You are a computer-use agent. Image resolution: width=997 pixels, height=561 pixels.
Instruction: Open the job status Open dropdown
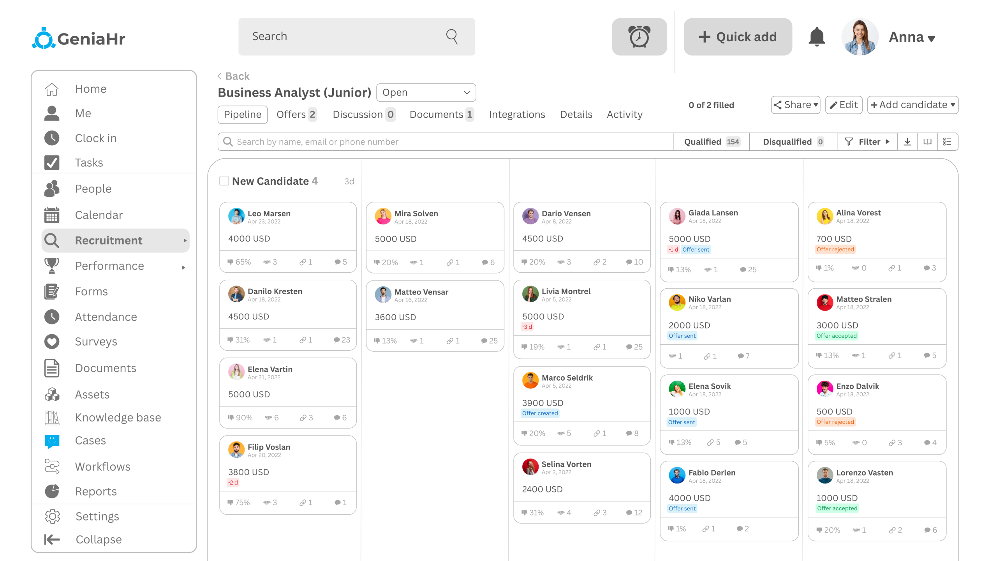click(x=426, y=93)
